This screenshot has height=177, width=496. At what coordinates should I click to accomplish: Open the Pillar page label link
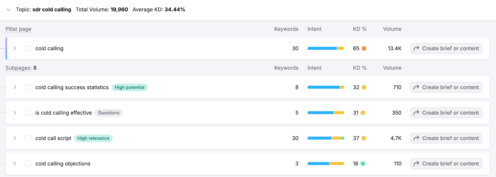point(18,29)
